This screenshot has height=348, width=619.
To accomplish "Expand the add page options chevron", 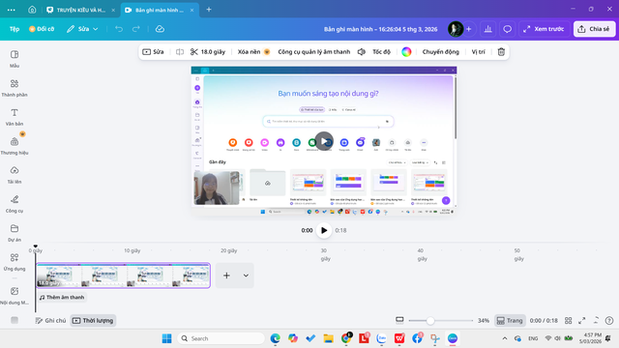I will [246, 275].
